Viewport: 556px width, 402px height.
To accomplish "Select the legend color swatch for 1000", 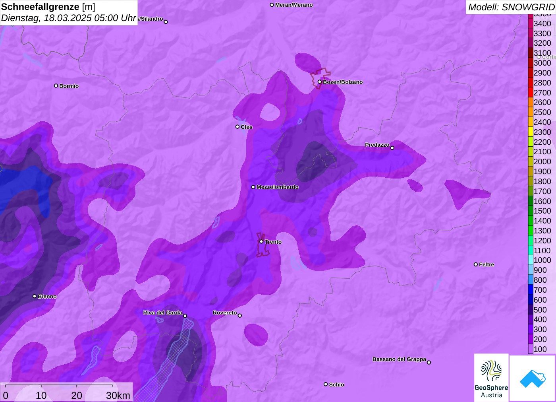I will click(x=531, y=260).
